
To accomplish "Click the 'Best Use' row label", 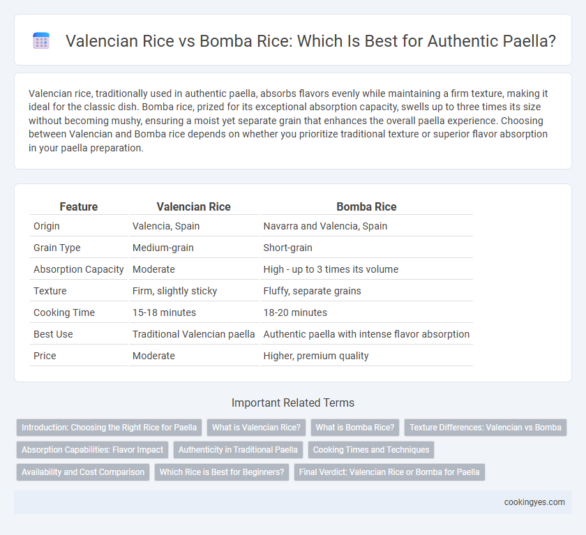I will tap(53, 334).
